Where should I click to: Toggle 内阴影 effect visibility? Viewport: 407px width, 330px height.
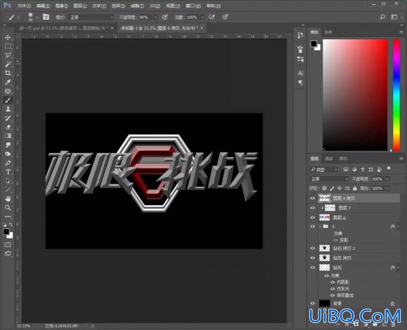click(333, 282)
